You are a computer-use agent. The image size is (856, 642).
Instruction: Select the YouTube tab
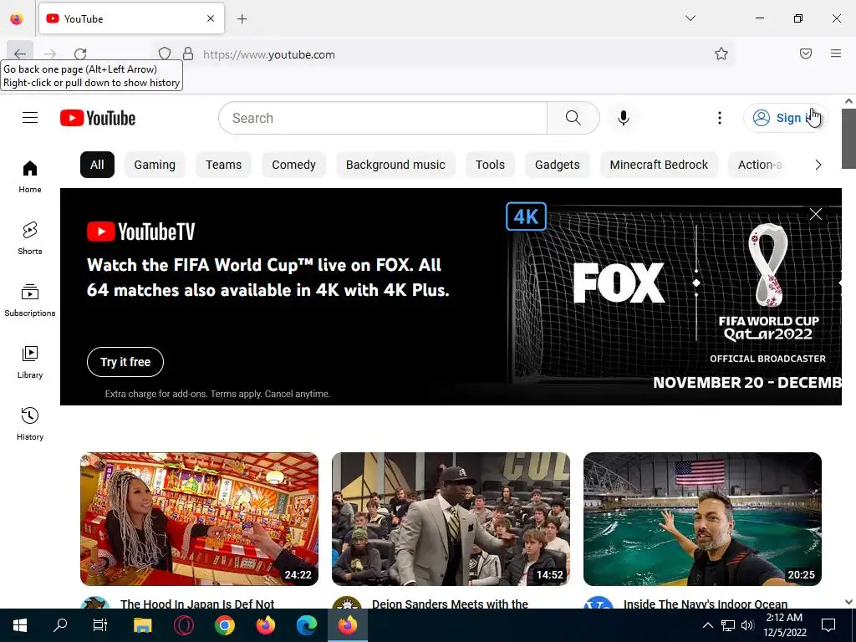131,18
